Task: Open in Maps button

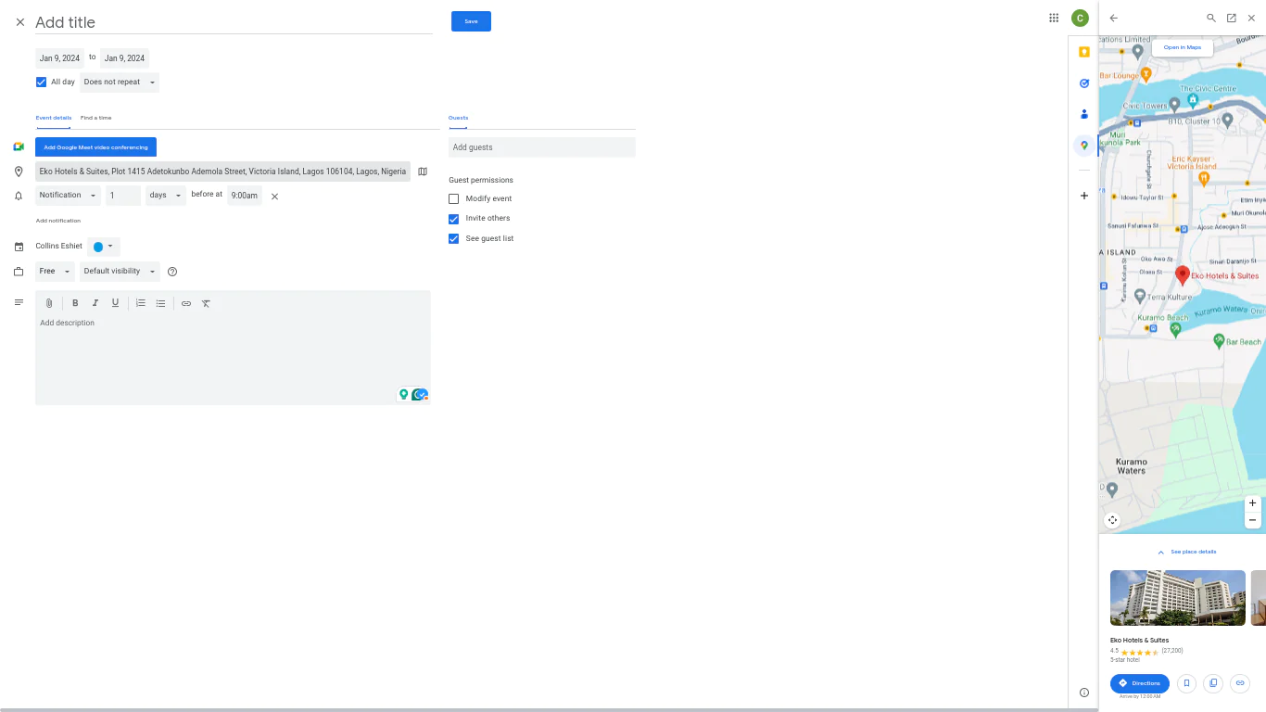Action: pyautogui.click(x=1183, y=47)
